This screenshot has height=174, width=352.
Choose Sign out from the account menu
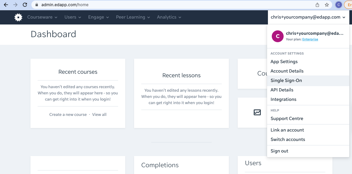(279, 151)
